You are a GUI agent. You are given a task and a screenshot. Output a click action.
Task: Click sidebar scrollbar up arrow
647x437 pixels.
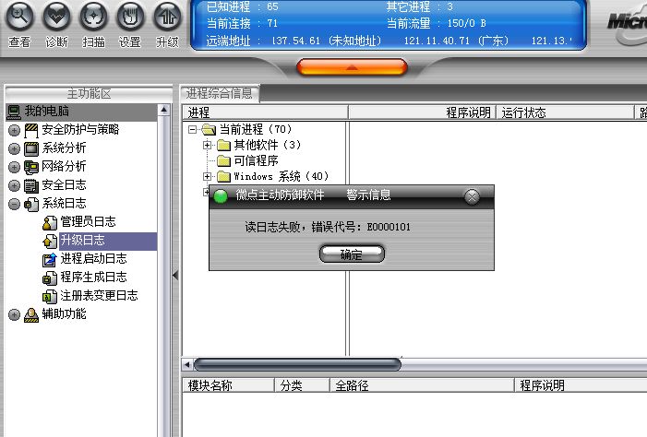163,110
